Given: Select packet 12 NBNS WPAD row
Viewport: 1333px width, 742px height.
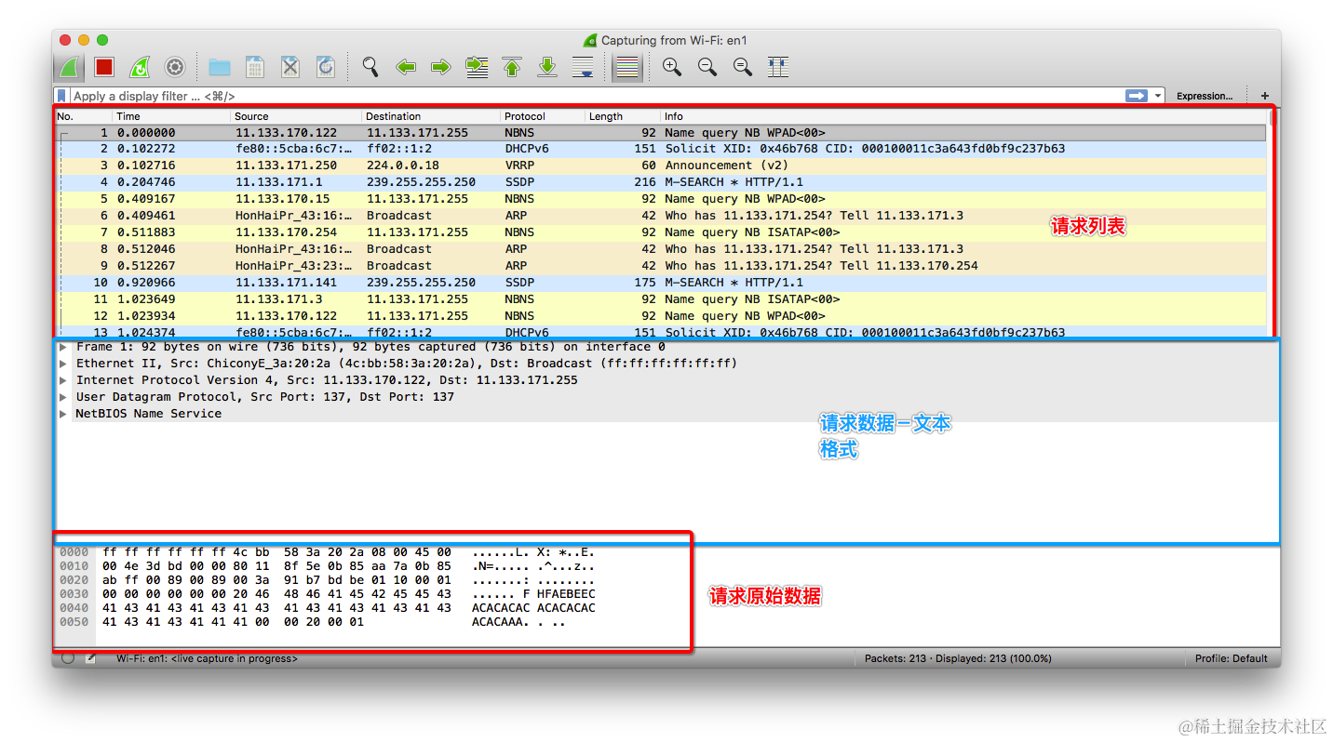Looking at the screenshot, I should pos(661,316).
